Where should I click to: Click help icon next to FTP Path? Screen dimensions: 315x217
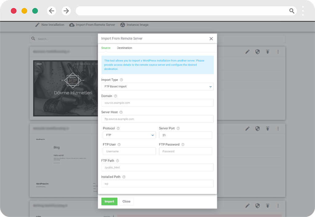click(x=118, y=161)
